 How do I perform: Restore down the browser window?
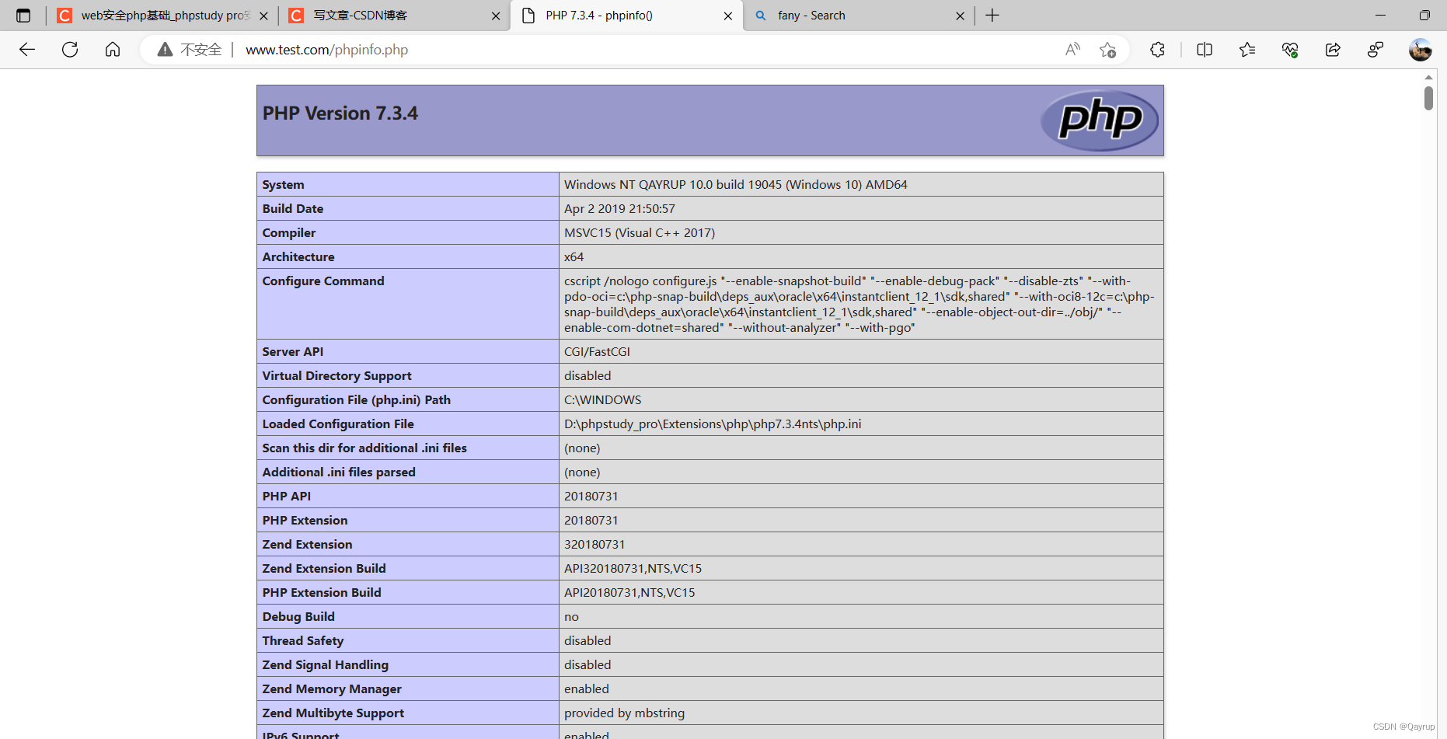click(1424, 16)
